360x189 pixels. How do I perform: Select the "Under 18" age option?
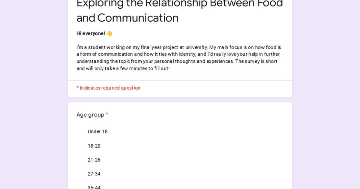coord(97,131)
